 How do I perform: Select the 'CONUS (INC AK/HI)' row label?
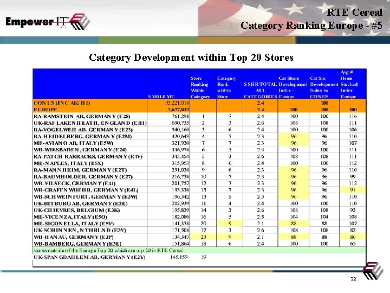62,103
